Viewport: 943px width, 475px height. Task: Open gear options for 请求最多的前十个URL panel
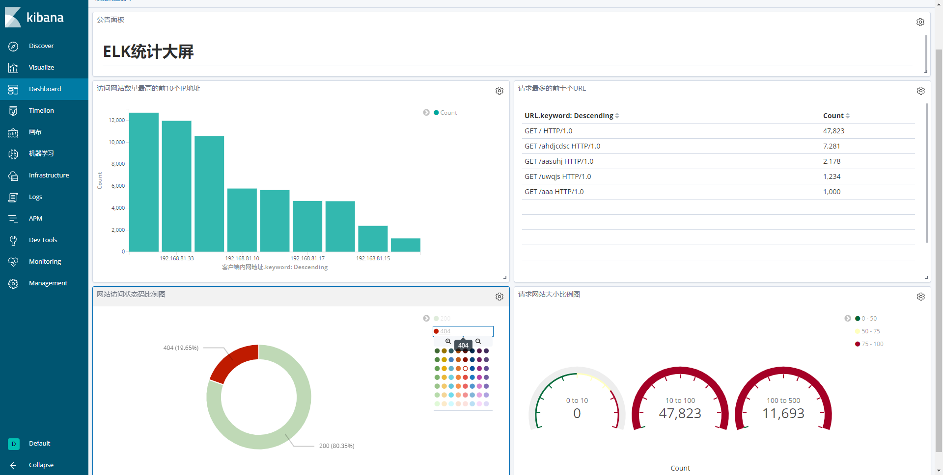coord(921,91)
